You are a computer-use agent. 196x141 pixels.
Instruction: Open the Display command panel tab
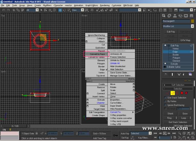click(186, 16)
